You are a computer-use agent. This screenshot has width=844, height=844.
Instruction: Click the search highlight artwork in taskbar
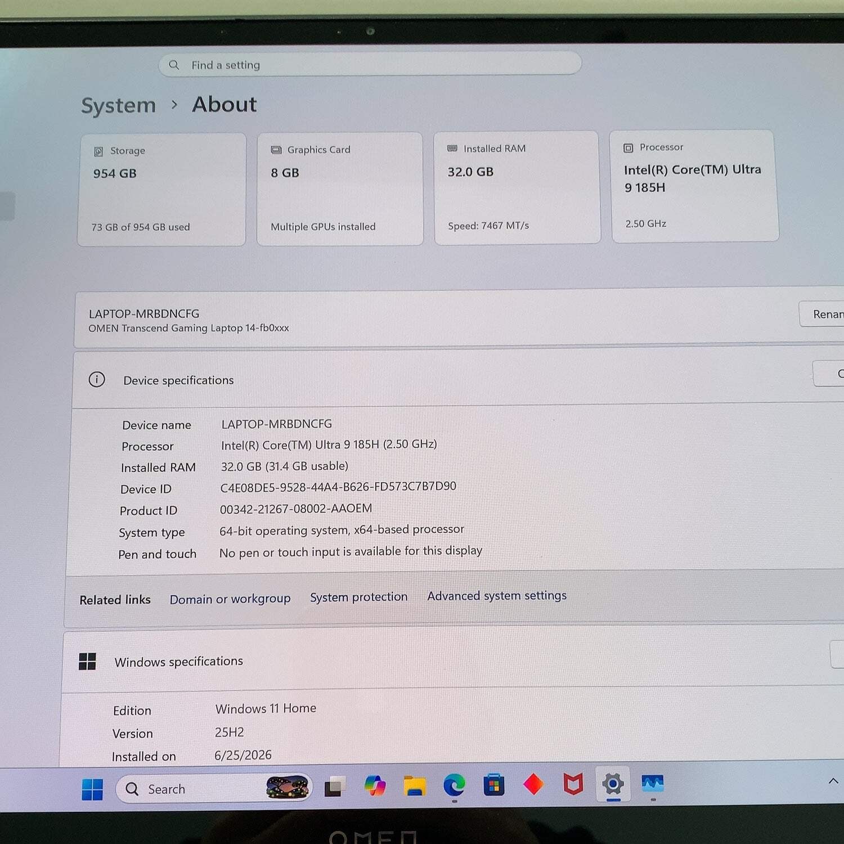coord(288,787)
